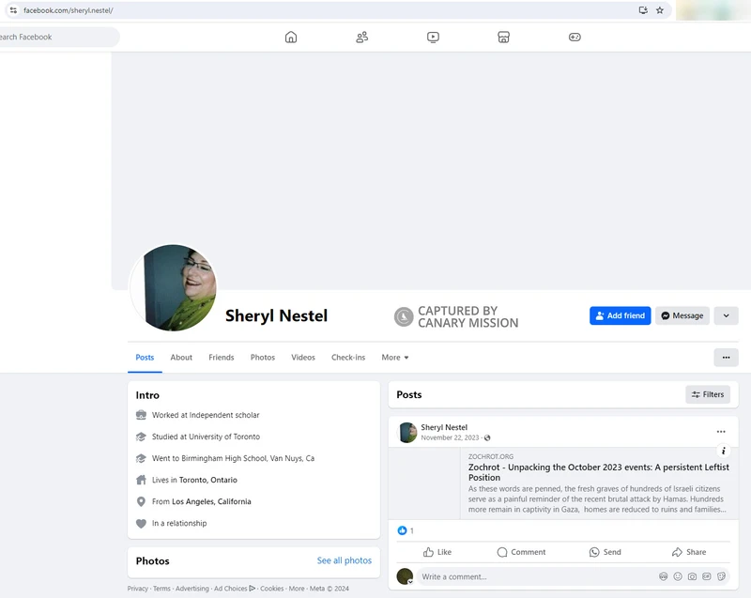Click the Add friend button

tap(620, 315)
